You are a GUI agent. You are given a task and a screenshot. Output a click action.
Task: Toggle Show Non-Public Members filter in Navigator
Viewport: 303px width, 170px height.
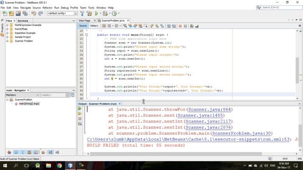click(x=29, y=152)
